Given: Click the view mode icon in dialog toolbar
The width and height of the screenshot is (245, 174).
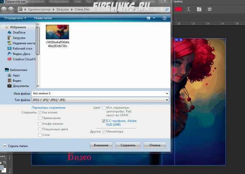Looking at the screenshot, I should (x=149, y=18).
